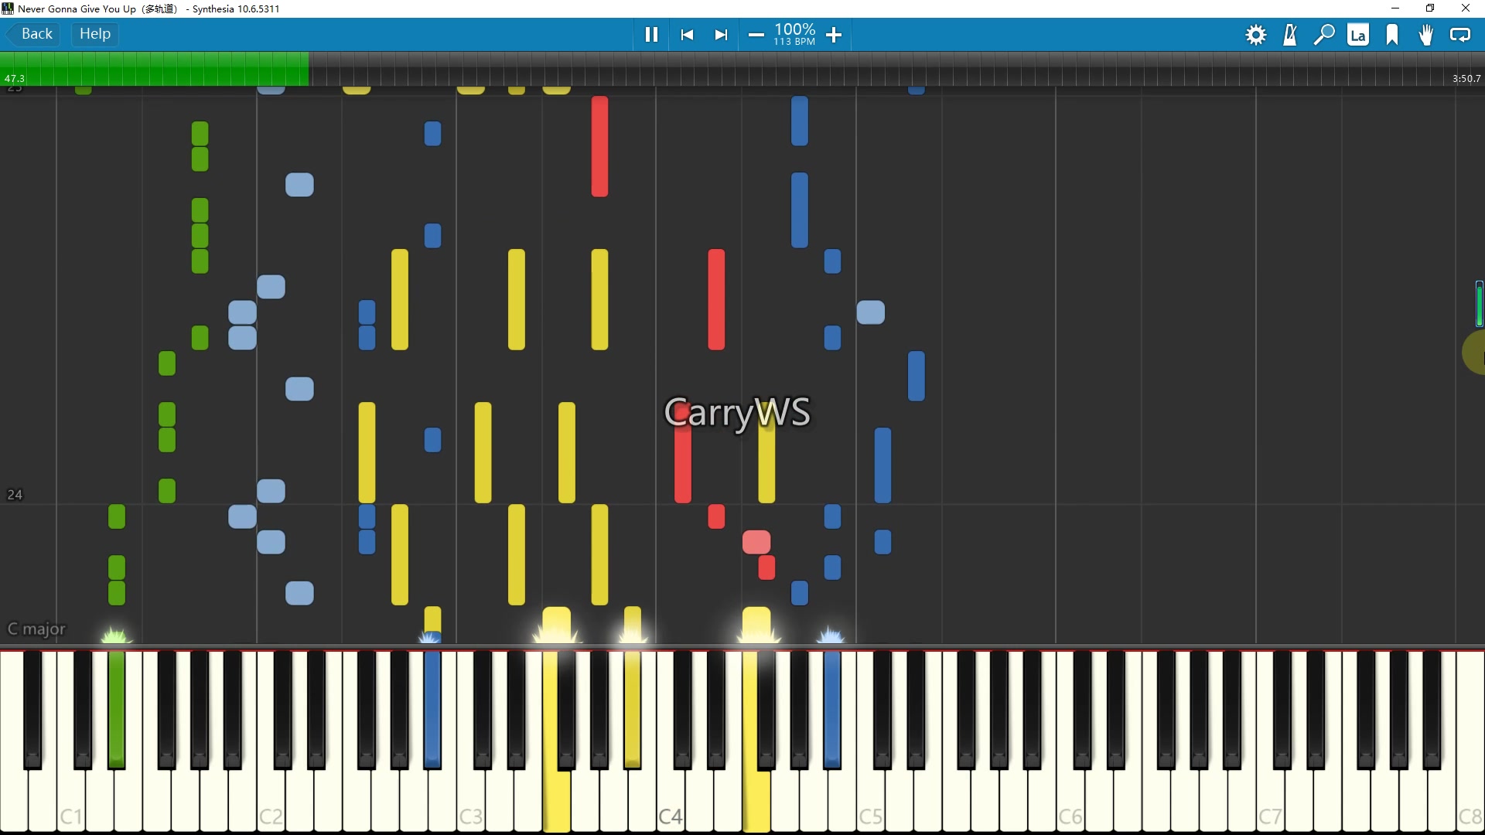Toggle note labels with La icon
The height and width of the screenshot is (835, 1485).
pyautogui.click(x=1358, y=35)
